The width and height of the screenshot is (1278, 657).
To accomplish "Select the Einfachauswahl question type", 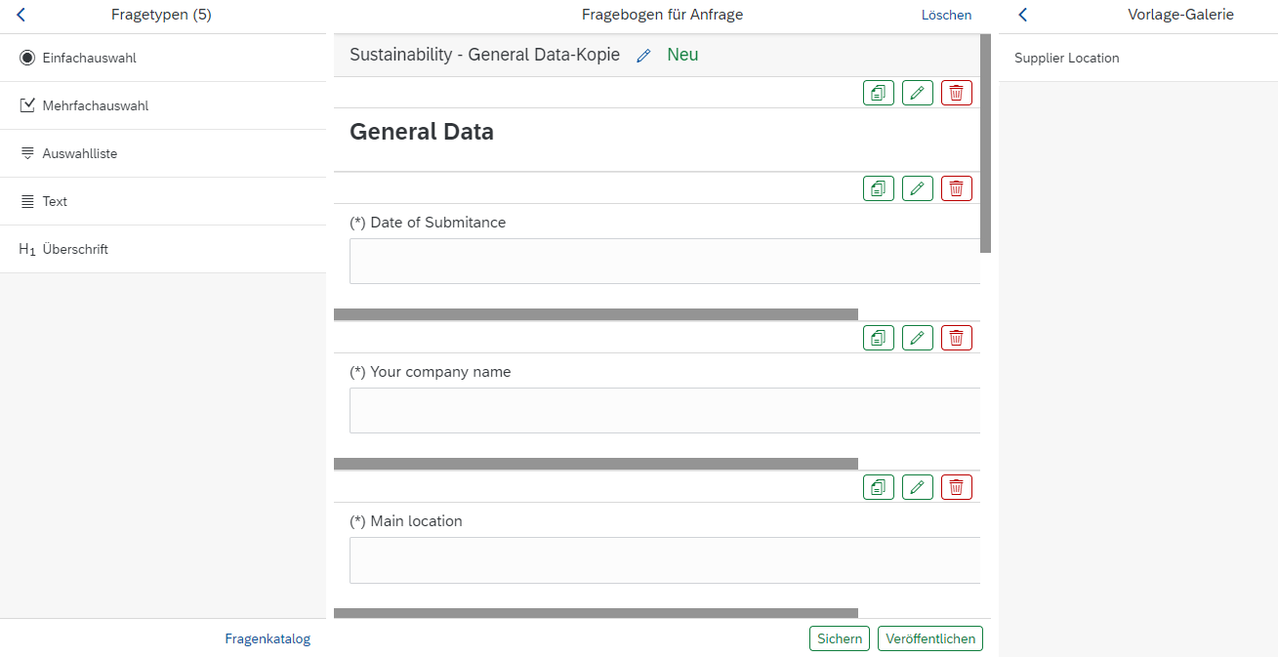I will click(90, 58).
